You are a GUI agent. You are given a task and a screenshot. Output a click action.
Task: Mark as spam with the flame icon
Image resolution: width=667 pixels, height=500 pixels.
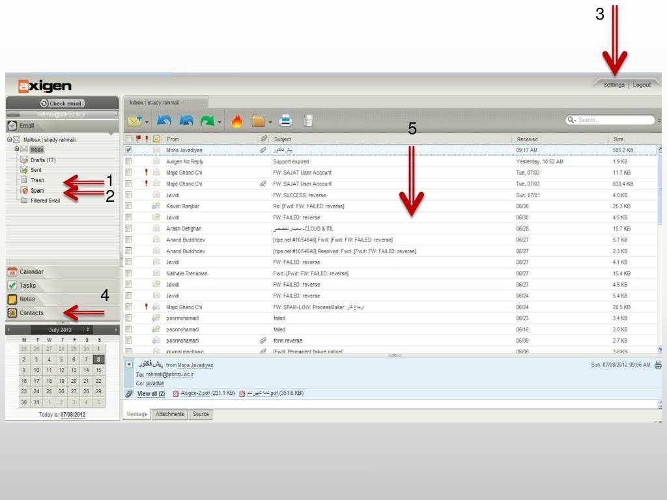point(237,121)
